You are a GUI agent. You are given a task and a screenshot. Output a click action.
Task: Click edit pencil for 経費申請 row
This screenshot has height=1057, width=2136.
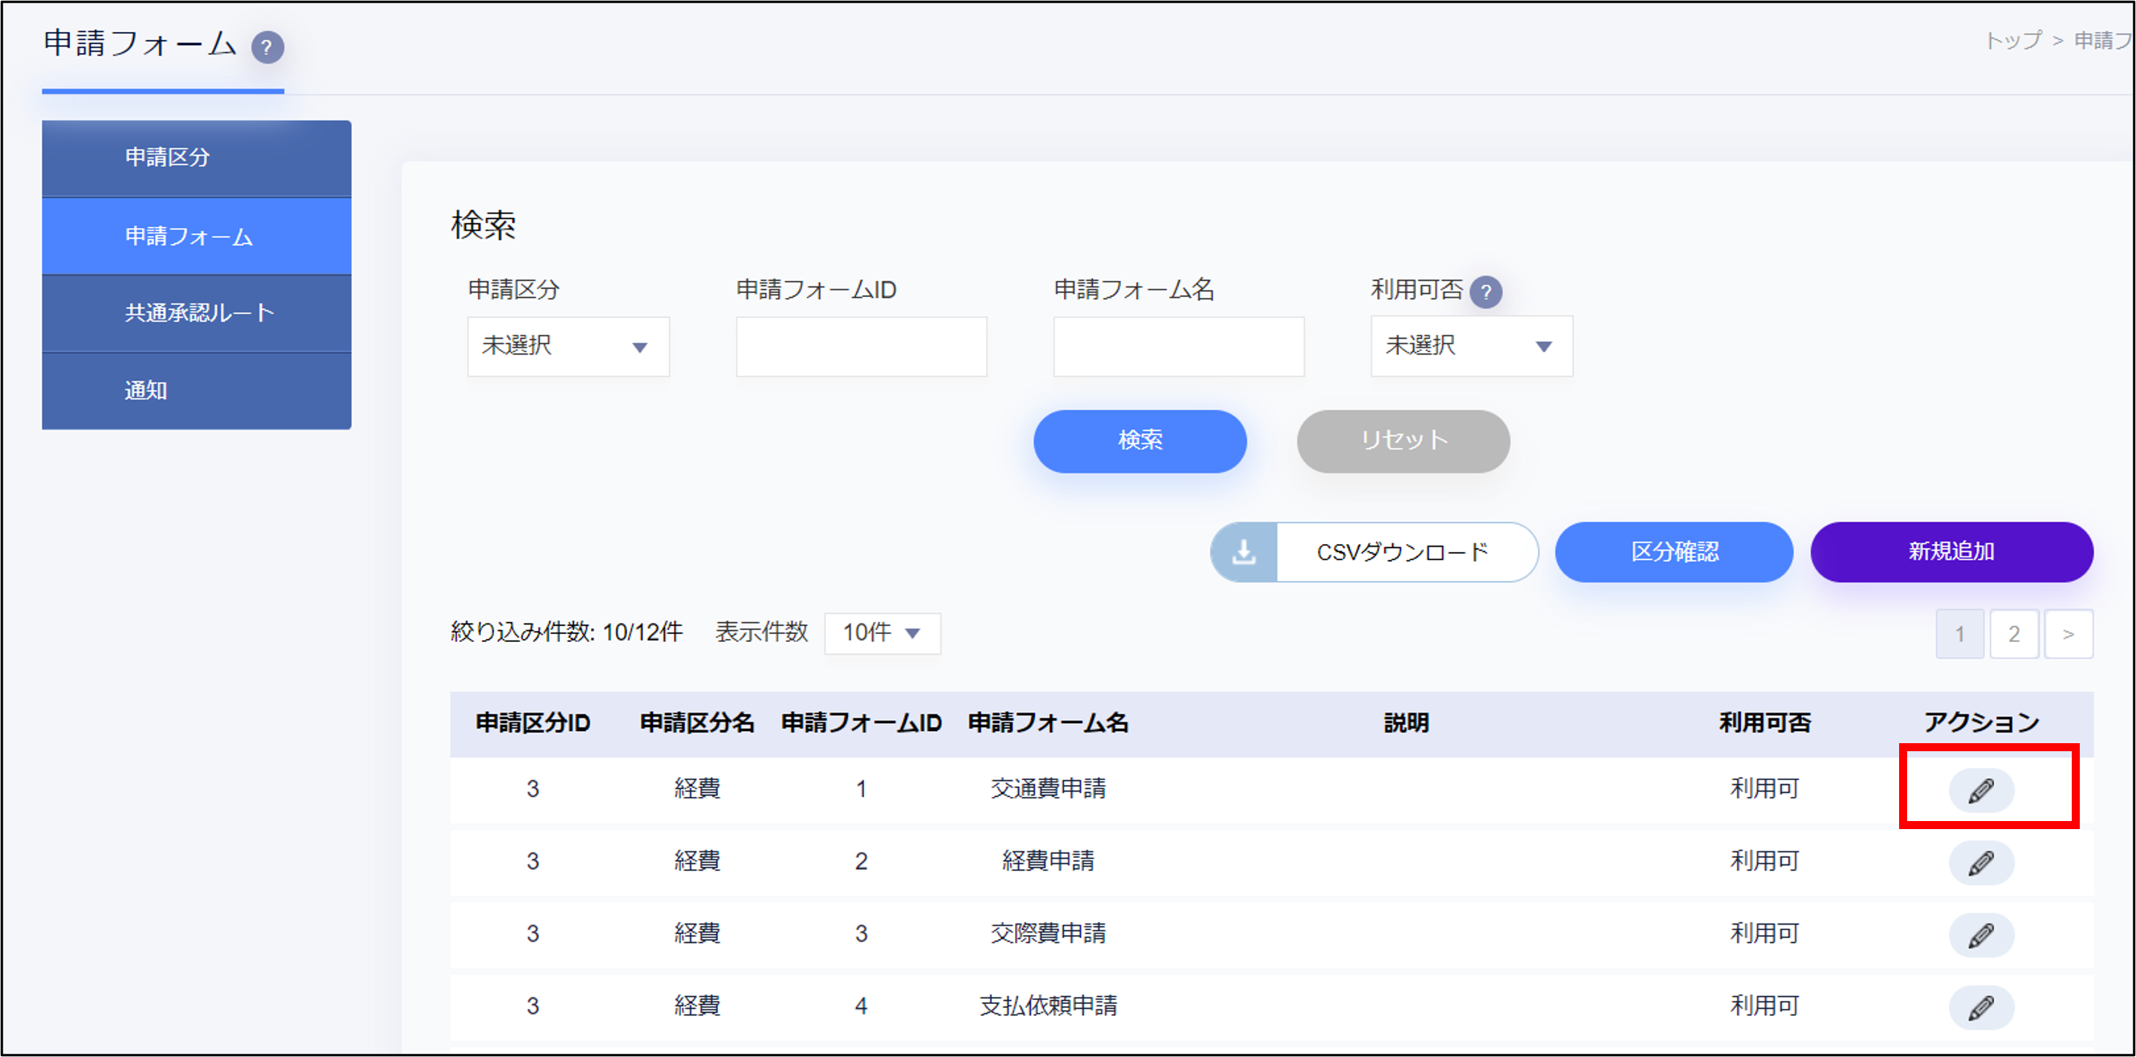pyautogui.click(x=1980, y=862)
